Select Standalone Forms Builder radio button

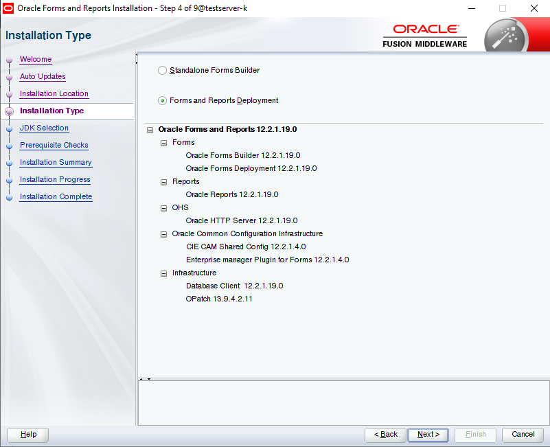162,71
